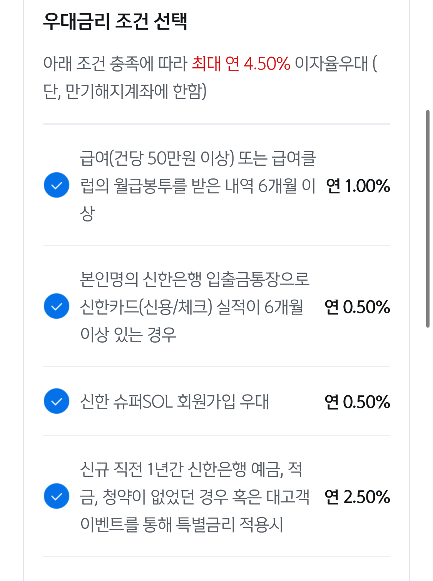Click the 연 1.00% rate value
The height and width of the screenshot is (581, 433).
358,186
